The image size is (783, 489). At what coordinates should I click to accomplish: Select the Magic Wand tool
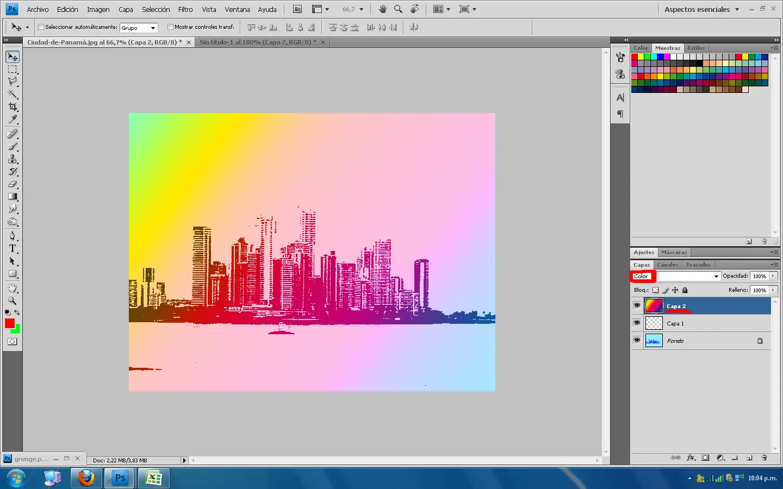(13, 94)
